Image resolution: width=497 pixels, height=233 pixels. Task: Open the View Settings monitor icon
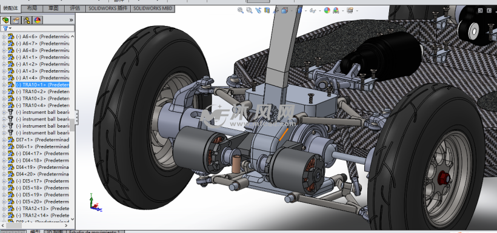click(350, 10)
